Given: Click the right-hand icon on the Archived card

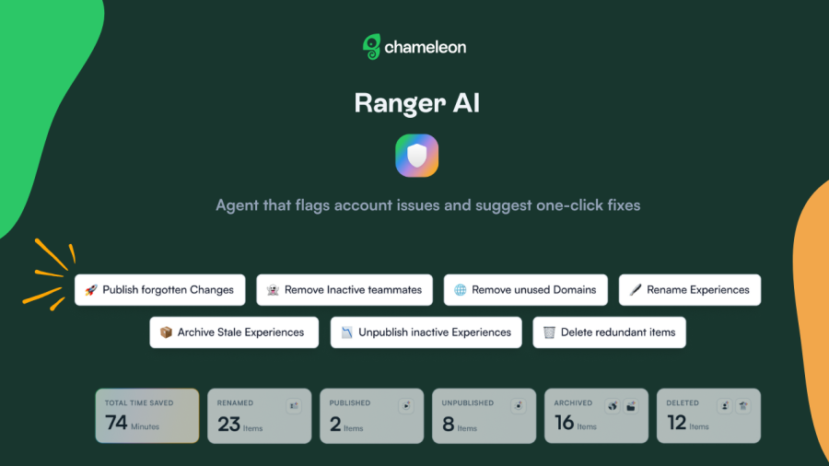Looking at the screenshot, I should point(631,405).
